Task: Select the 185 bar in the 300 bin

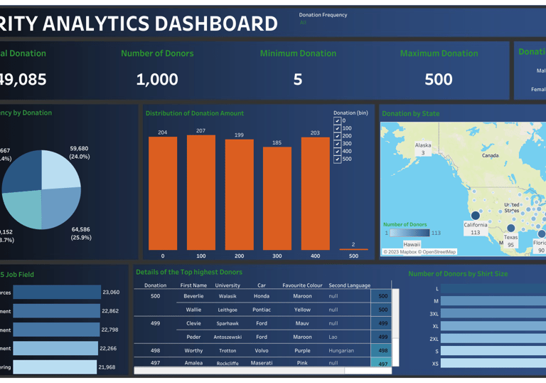Action: (277, 199)
